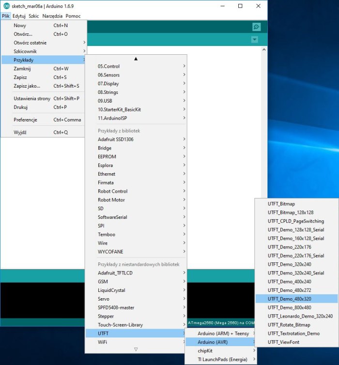Choose Zapisz jako... menu entry

(x=43, y=86)
